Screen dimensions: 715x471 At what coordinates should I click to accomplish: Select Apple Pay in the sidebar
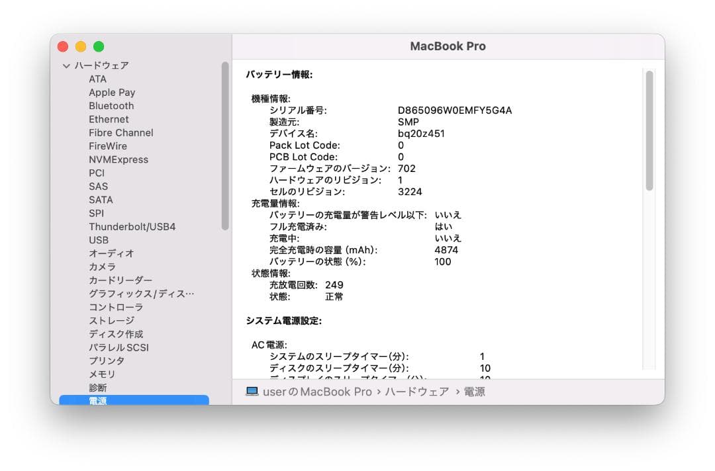(112, 92)
